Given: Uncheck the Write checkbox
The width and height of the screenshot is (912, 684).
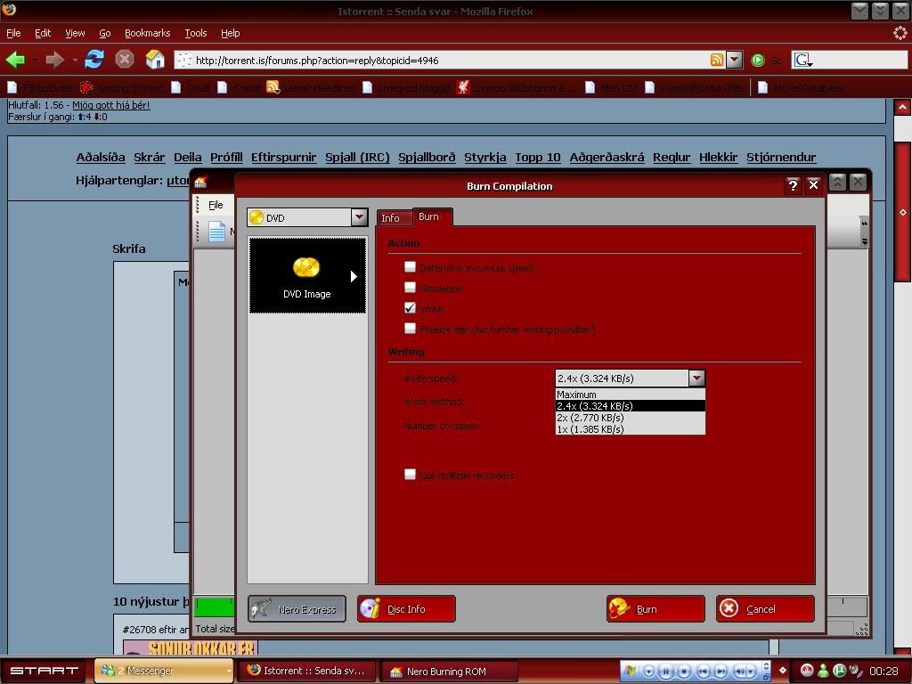Looking at the screenshot, I should pos(410,308).
